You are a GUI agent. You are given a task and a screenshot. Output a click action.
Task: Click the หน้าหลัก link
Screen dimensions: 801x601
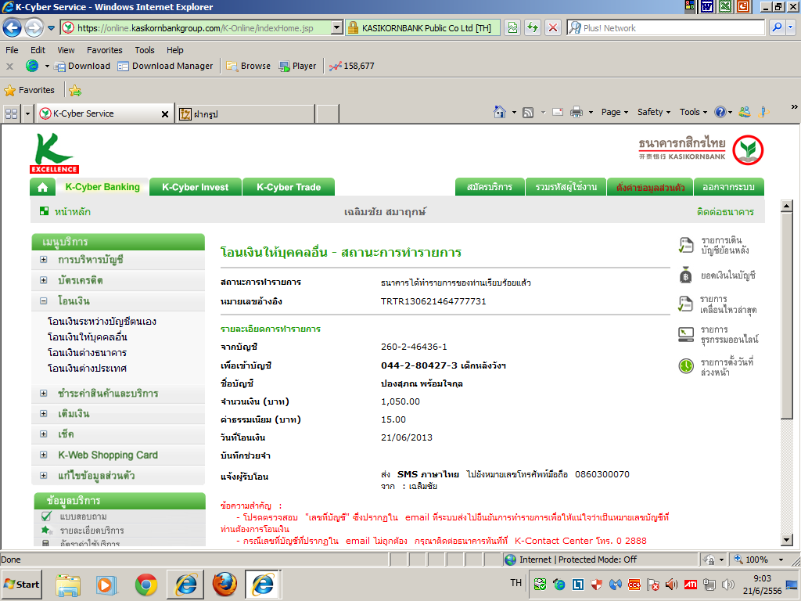tap(73, 211)
